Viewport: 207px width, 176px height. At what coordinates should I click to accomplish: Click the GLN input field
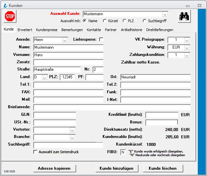pos(55,115)
